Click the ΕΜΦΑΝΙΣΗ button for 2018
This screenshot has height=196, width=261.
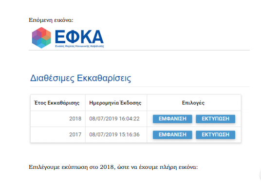172,119
